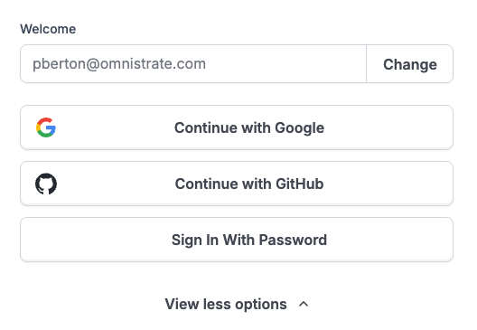
Task: Use the password sign-in option
Action: 237,240
